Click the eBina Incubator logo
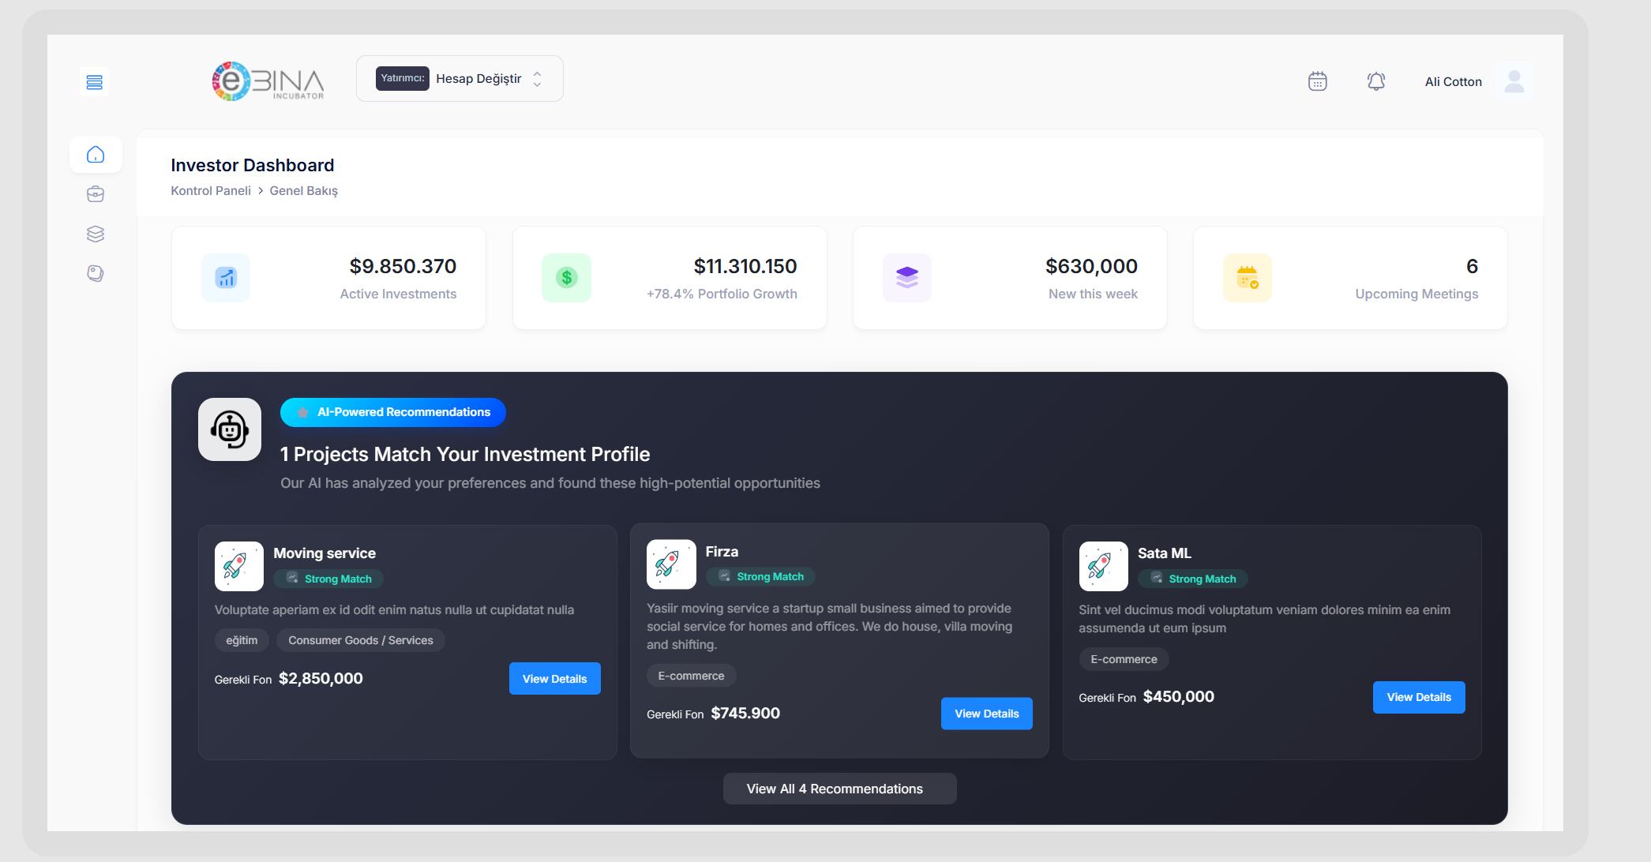Viewport: 1651px width, 862px height. (x=268, y=81)
